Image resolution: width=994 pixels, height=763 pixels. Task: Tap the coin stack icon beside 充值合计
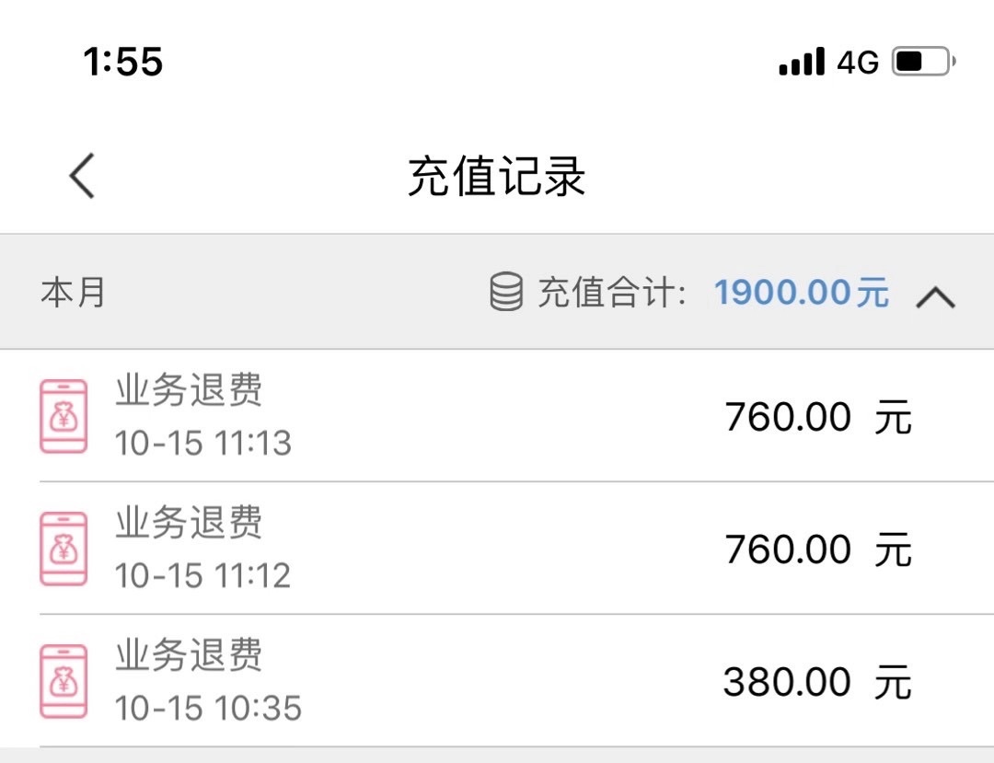506,293
